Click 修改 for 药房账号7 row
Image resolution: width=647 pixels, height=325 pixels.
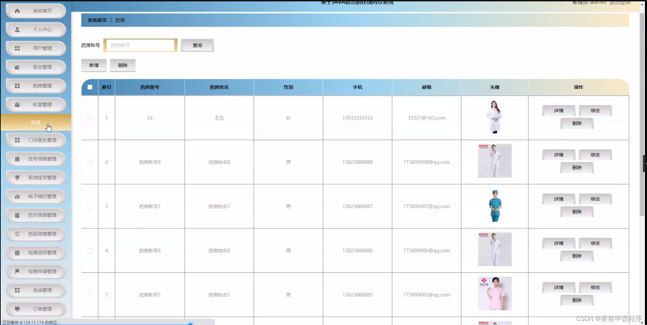pos(595,199)
